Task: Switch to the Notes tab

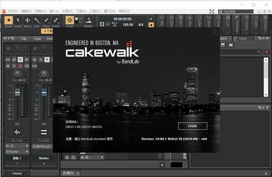Action: coord(243,39)
